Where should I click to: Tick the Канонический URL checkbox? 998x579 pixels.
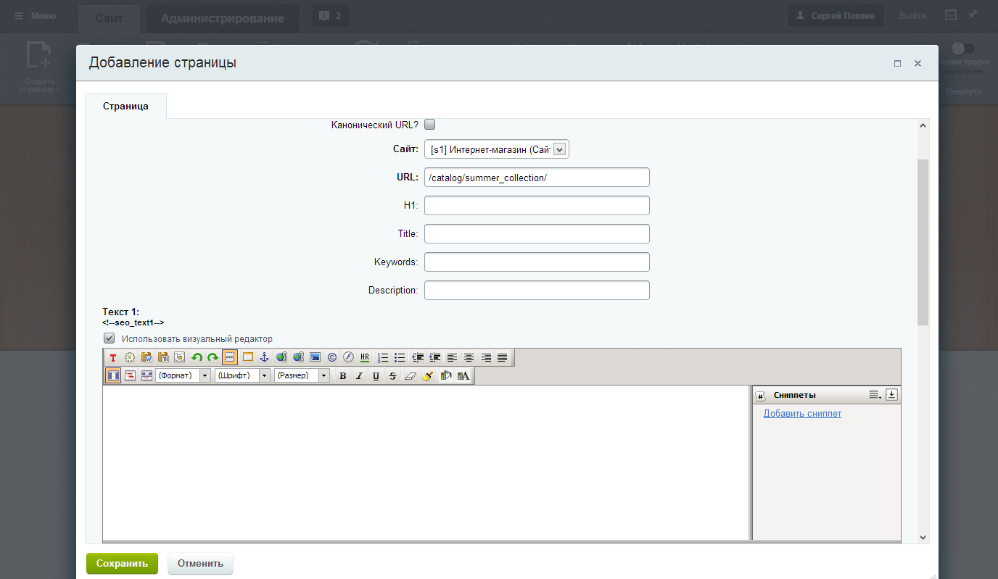(x=429, y=124)
